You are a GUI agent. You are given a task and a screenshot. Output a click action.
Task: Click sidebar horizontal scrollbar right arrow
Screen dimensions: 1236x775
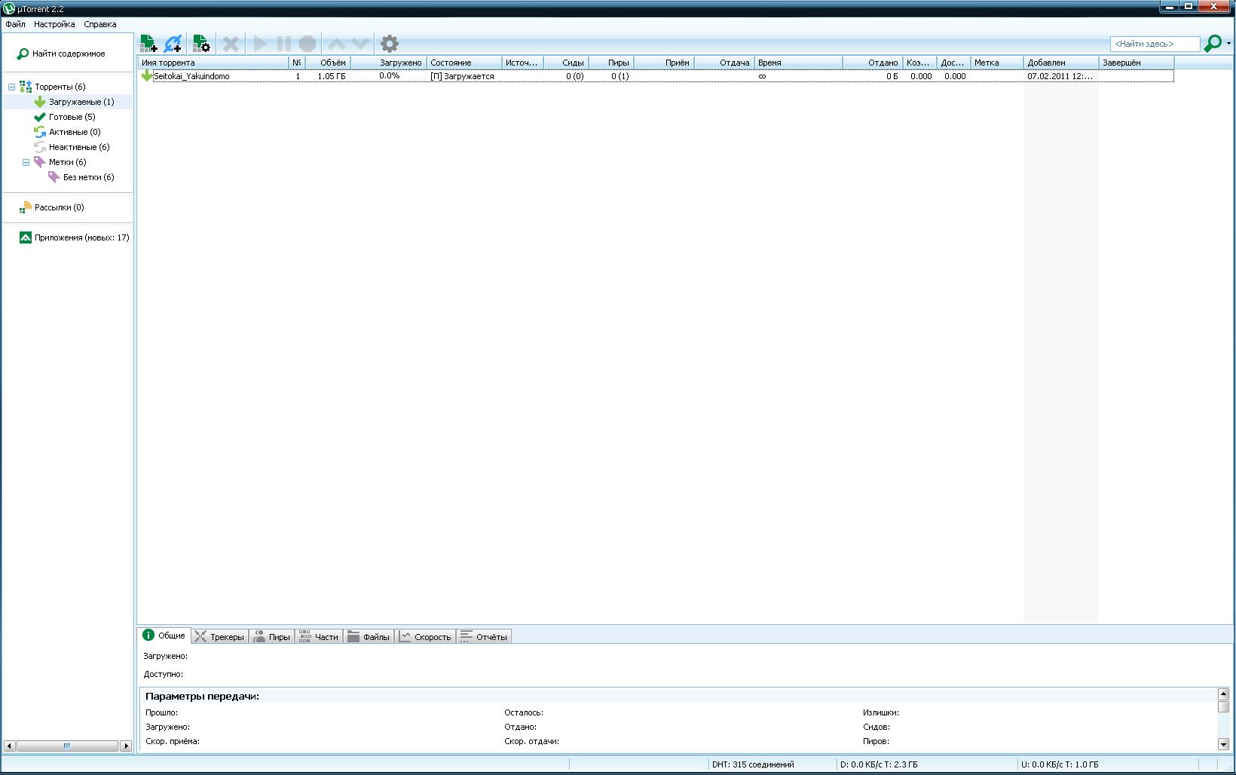point(126,746)
